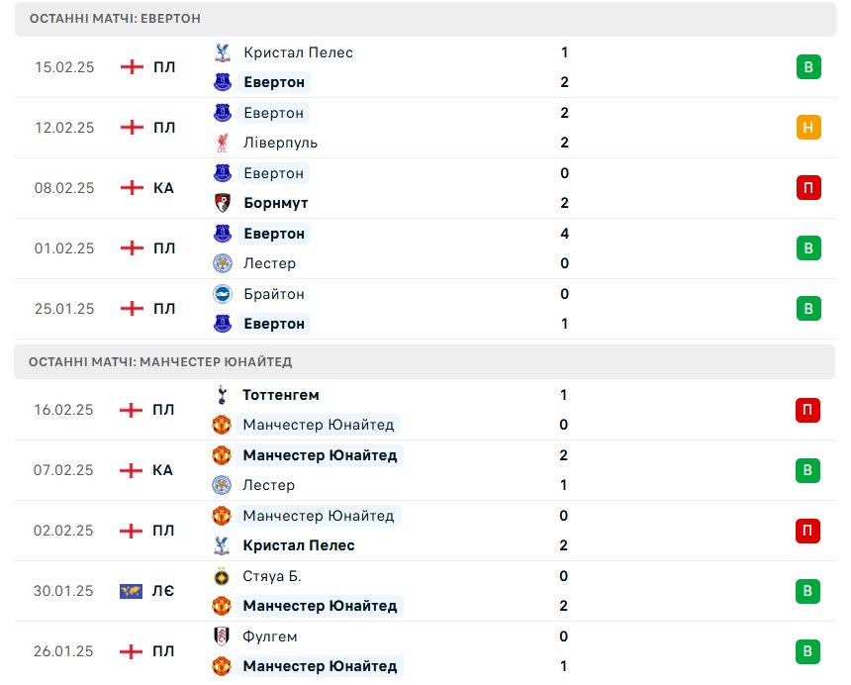Click the Tottenham club crest icon
Viewport: 851px width, 685px height.
tap(222, 395)
